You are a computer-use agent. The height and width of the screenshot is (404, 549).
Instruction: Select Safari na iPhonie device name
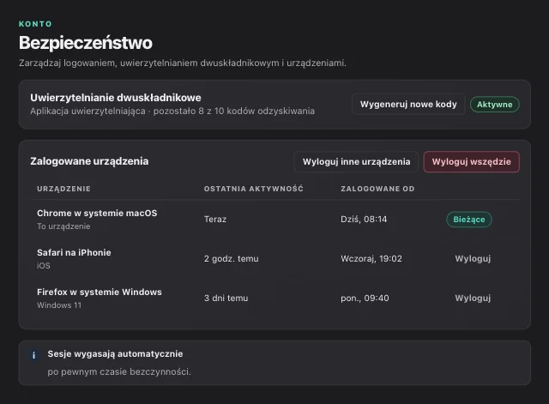pyautogui.click(x=74, y=253)
